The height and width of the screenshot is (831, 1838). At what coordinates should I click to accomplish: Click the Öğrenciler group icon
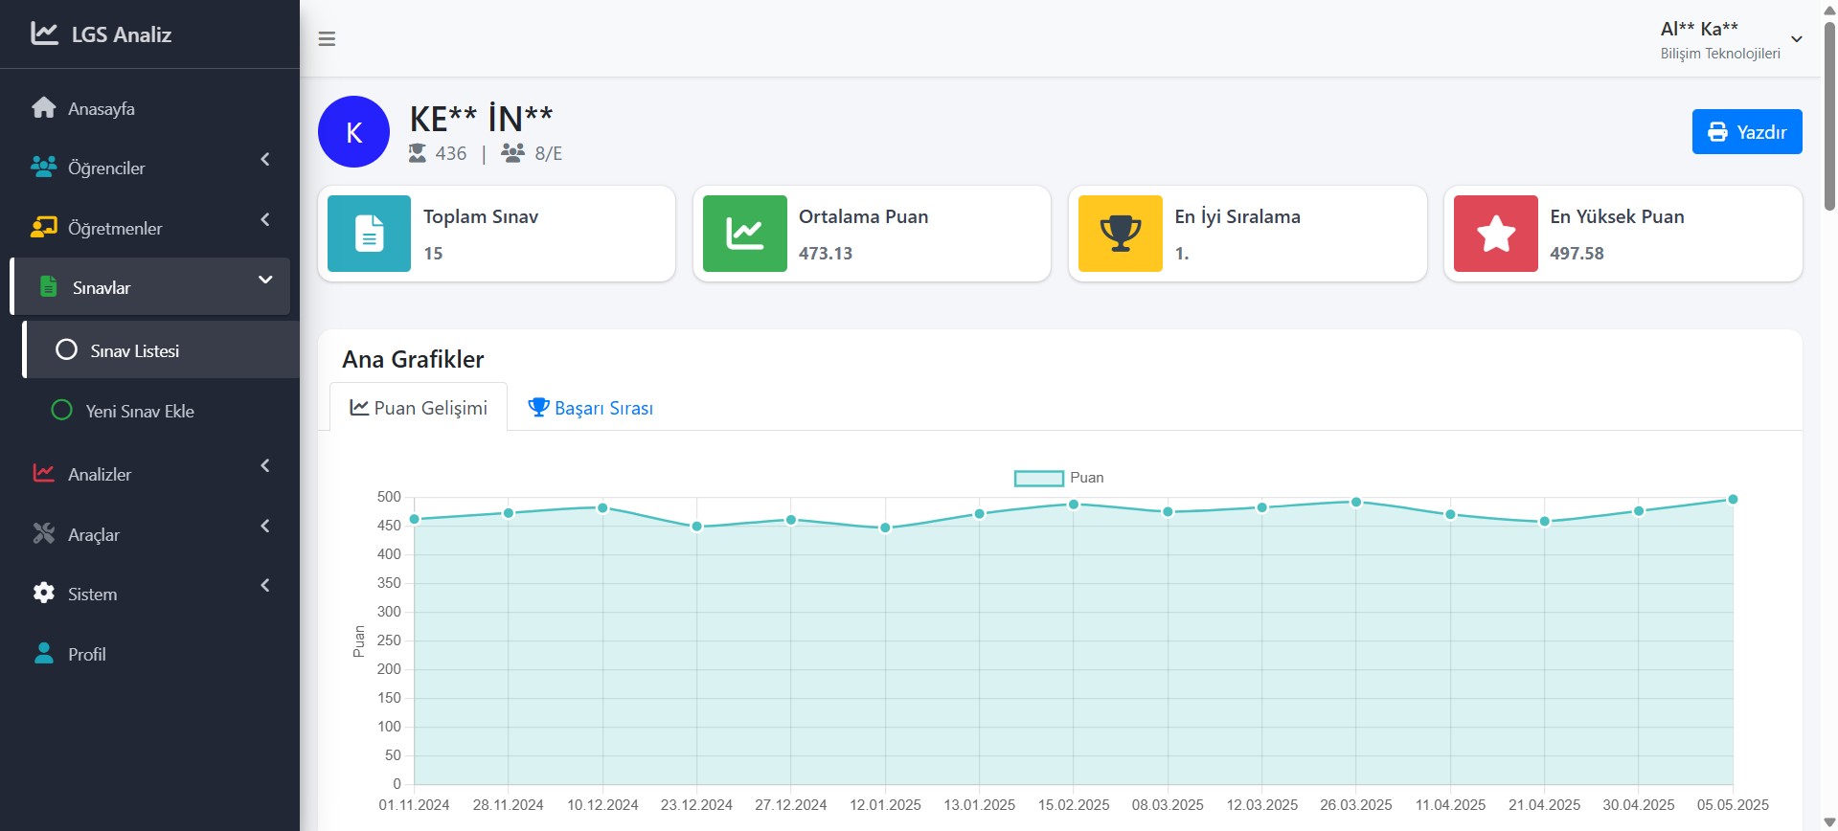click(x=44, y=168)
